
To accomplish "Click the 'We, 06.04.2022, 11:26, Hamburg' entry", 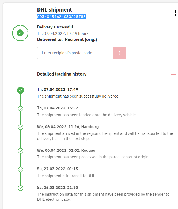I will pos(68,127).
